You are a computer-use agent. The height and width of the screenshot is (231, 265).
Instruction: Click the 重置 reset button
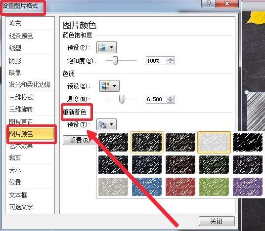click(x=79, y=140)
